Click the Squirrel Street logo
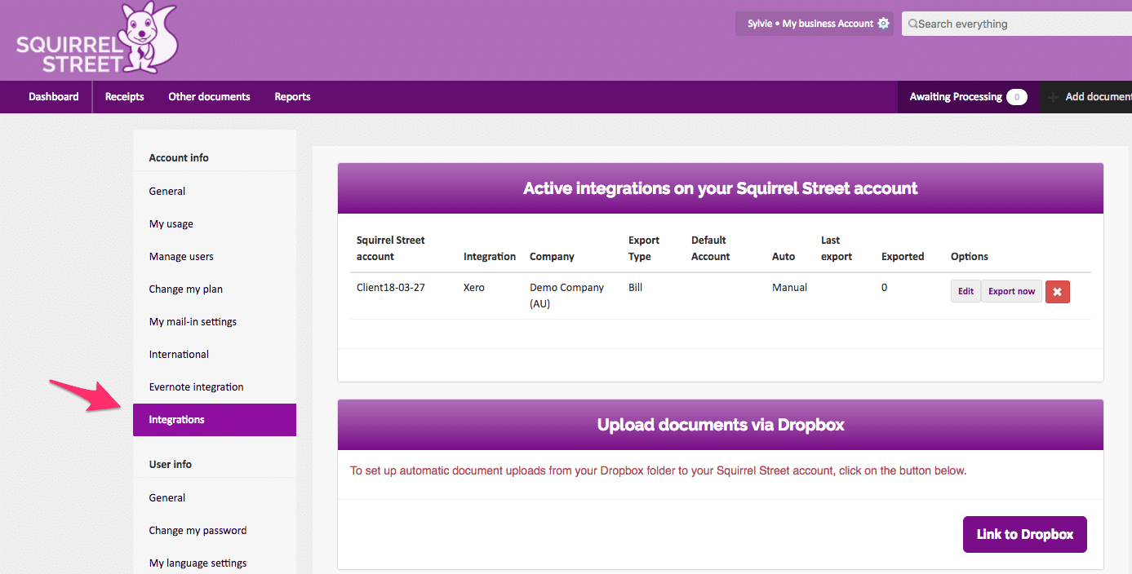1132x574 pixels. (x=96, y=38)
